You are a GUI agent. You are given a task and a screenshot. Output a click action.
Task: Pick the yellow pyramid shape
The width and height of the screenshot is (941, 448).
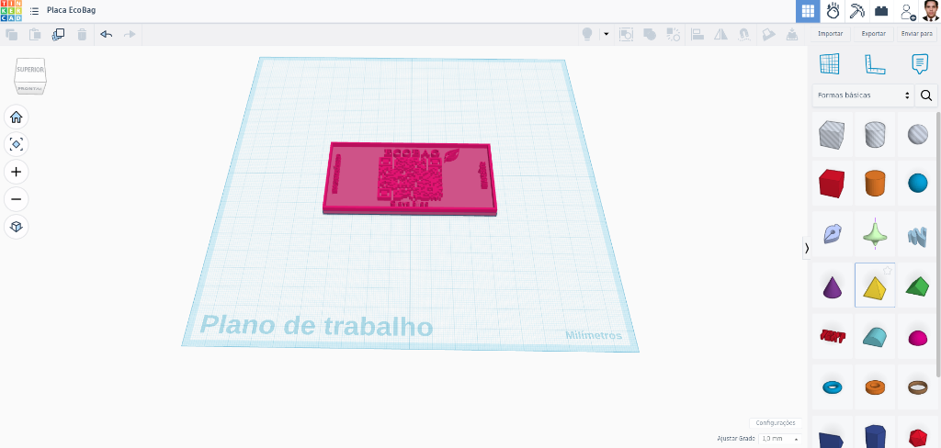tap(875, 286)
